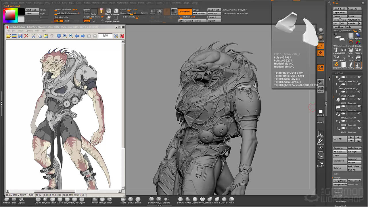Image resolution: width=368 pixels, height=207 pixels.
Task: Go to next image in IrfanView
Action: click(x=83, y=36)
